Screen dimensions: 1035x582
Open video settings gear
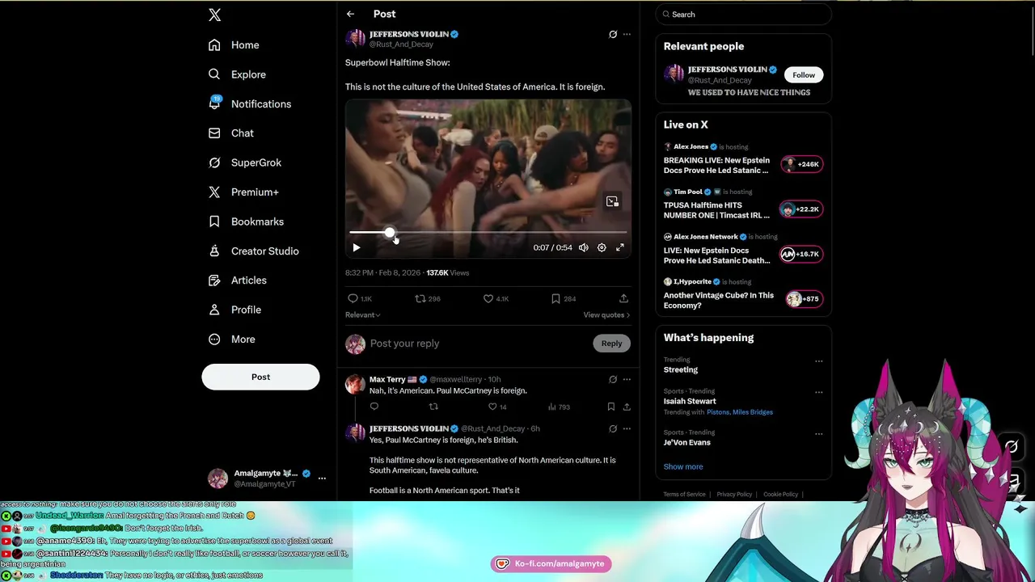(602, 247)
